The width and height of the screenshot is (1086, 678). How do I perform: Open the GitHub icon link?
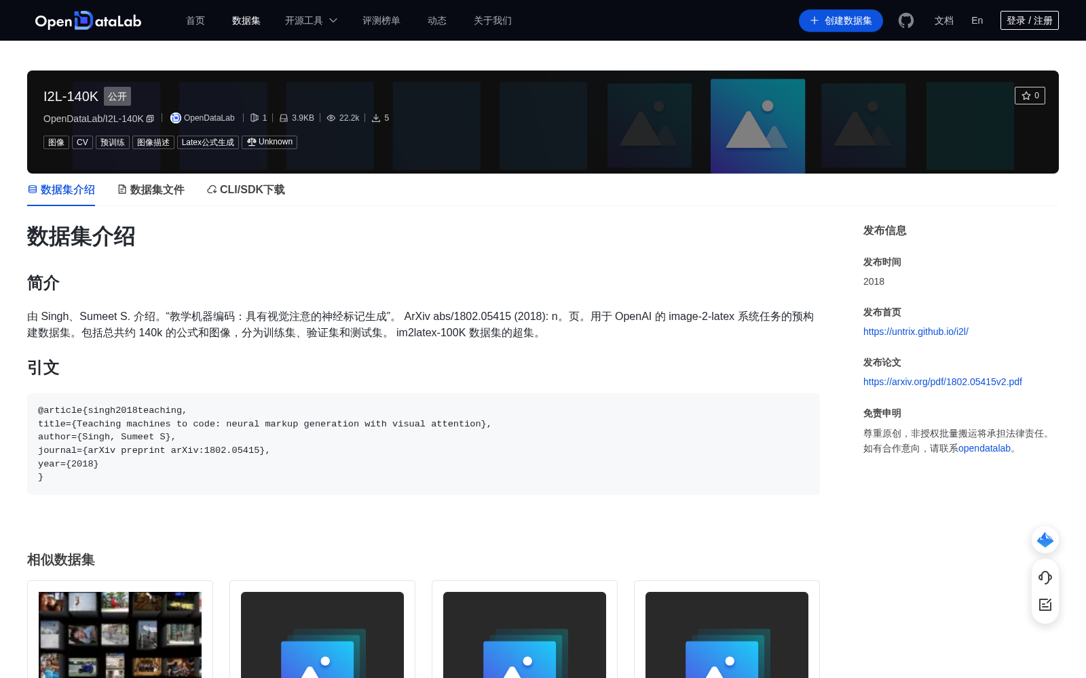coord(906,21)
